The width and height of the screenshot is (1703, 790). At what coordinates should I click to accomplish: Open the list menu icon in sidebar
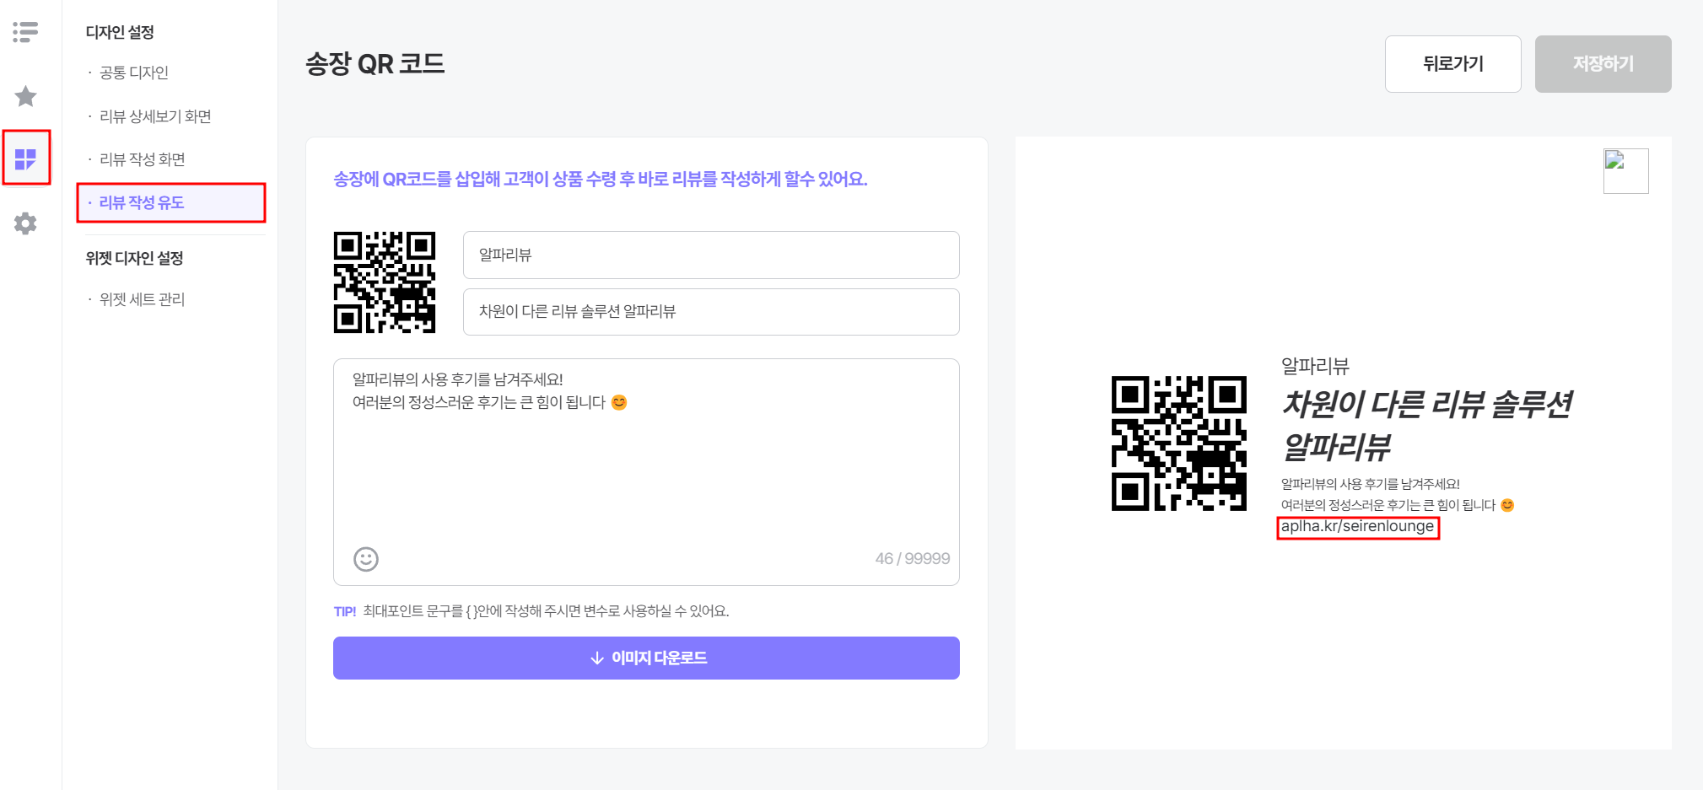pyautogui.click(x=25, y=32)
